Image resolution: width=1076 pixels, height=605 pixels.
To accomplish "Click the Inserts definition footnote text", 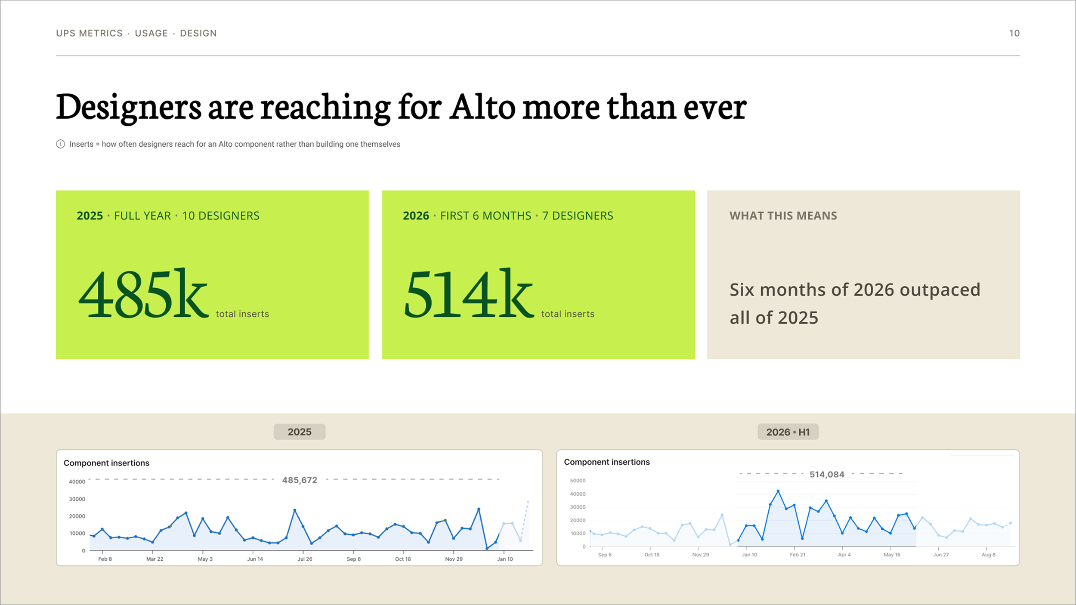I will (235, 144).
